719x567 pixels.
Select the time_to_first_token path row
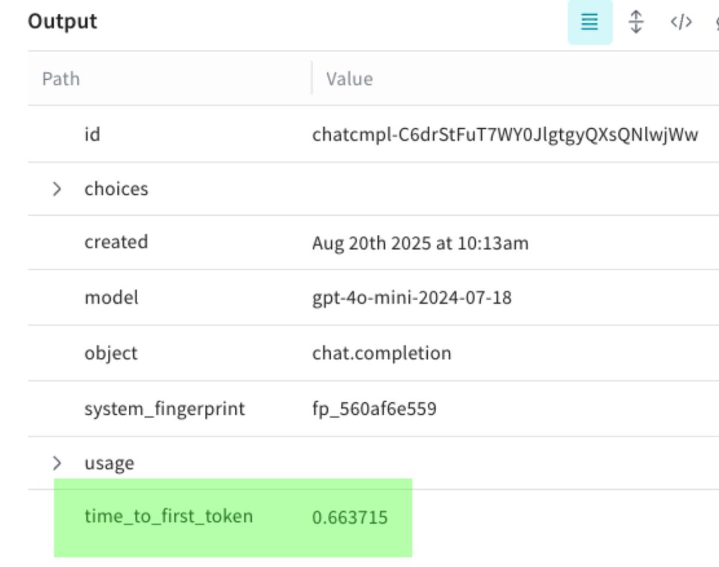click(168, 516)
